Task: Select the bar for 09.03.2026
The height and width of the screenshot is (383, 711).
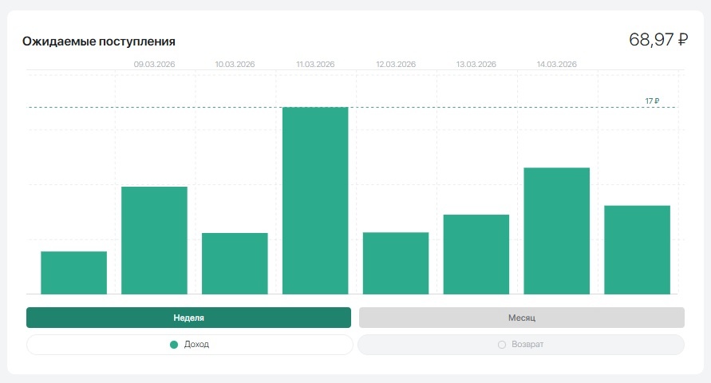Action: coord(154,241)
